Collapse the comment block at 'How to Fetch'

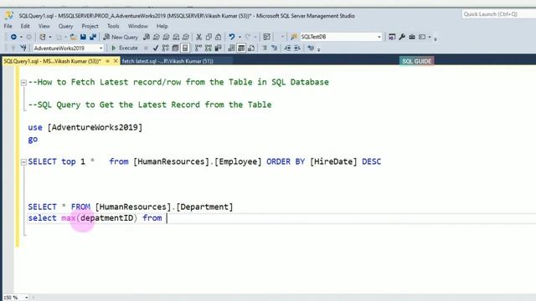[23, 82]
